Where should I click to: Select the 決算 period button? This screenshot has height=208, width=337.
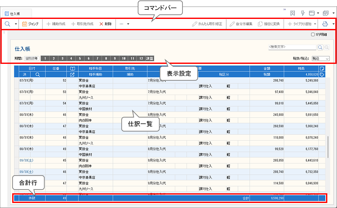click(150, 58)
